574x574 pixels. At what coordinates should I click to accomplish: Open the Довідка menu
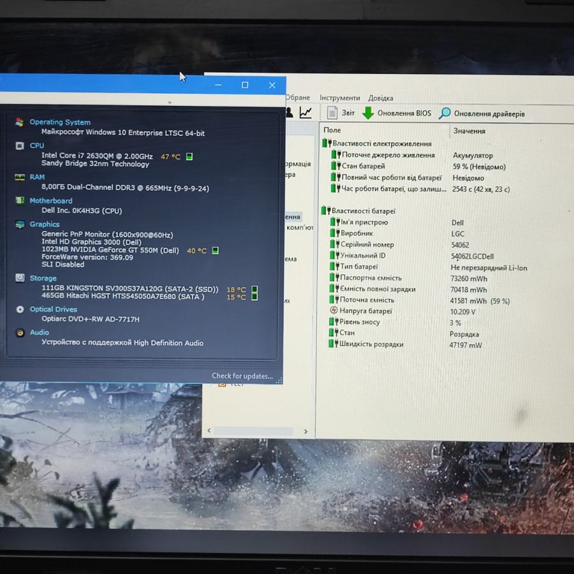[381, 98]
